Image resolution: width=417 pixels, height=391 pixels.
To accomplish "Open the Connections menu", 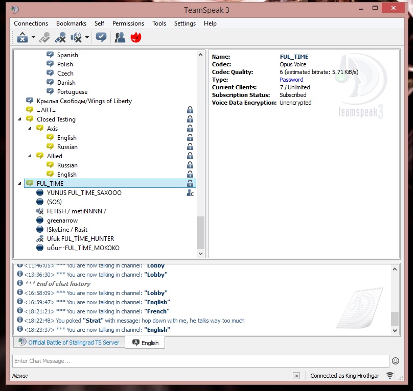I will coord(31,23).
